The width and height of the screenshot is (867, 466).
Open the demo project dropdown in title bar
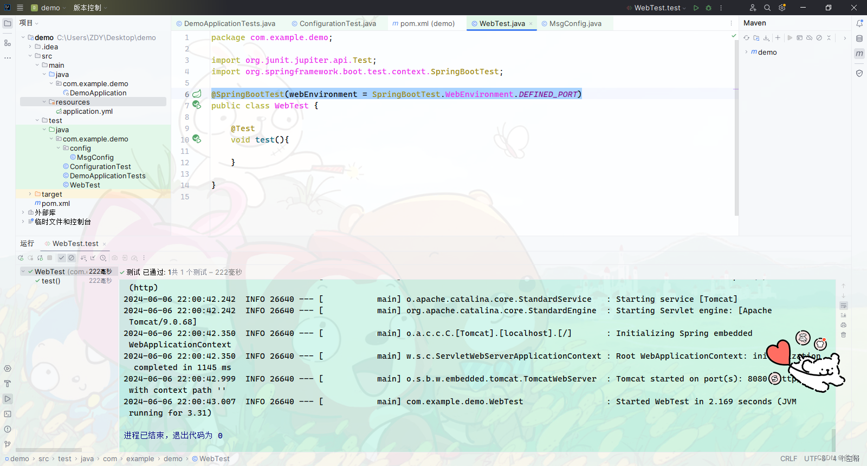click(48, 8)
